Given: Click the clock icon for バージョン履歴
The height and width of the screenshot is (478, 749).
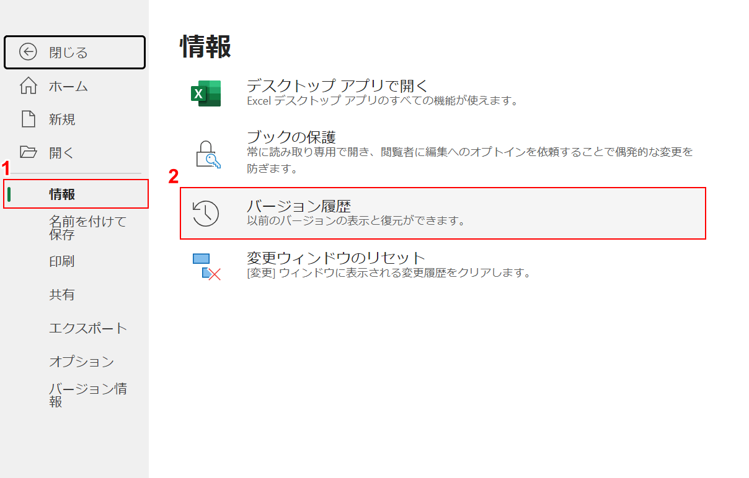Looking at the screenshot, I should coord(205,214).
